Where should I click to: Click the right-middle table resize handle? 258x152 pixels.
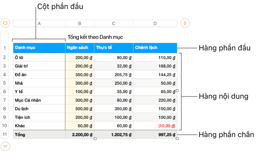click(x=177, y=91)
